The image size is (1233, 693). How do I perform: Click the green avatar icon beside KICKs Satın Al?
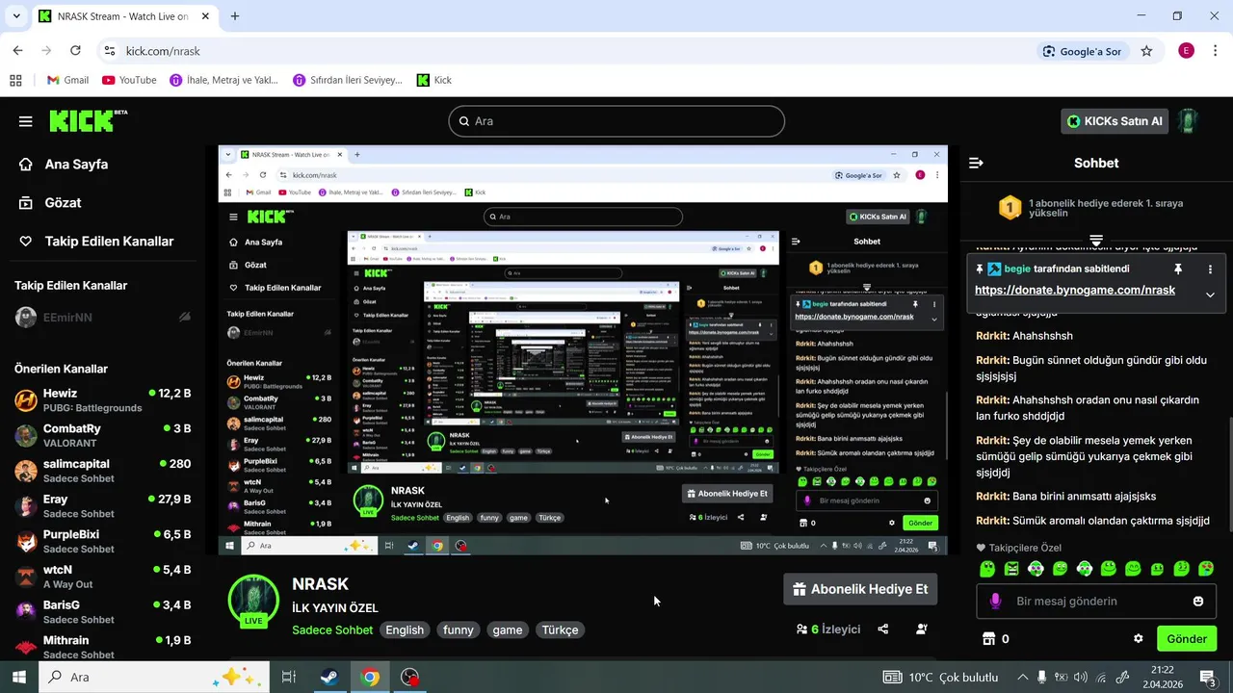[x=1188, y=121]
